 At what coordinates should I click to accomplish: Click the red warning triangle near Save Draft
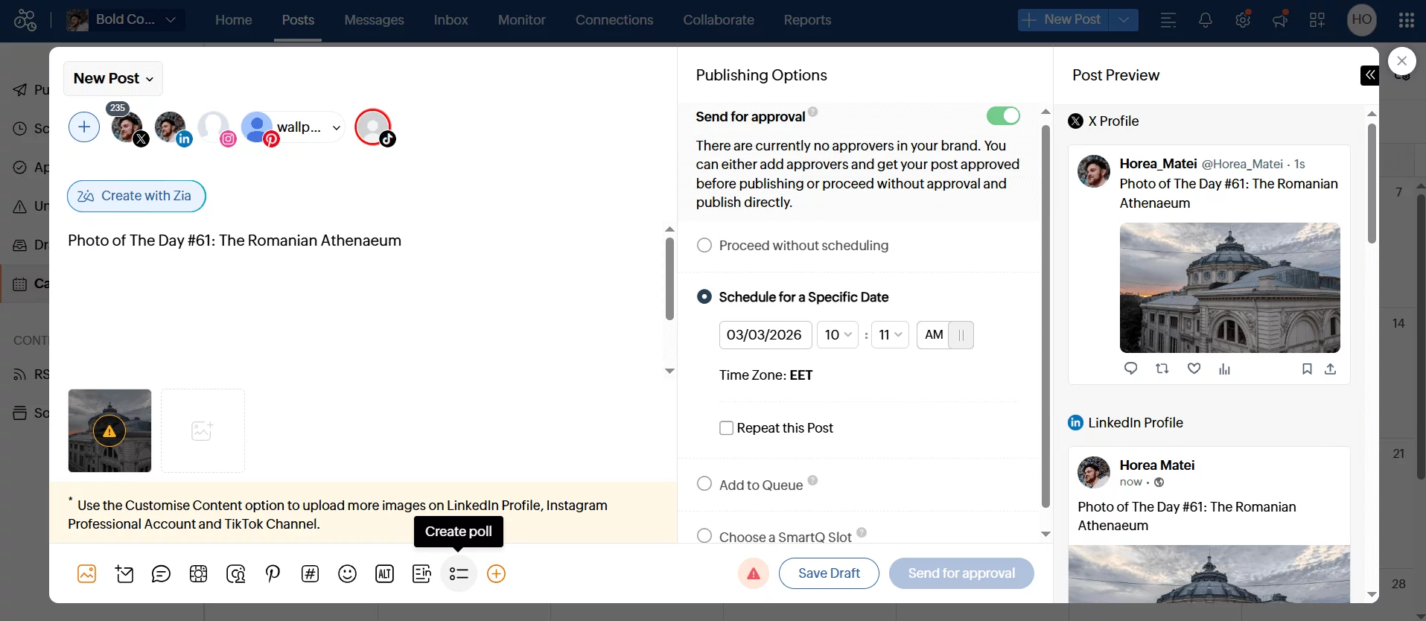coord(754,573)
